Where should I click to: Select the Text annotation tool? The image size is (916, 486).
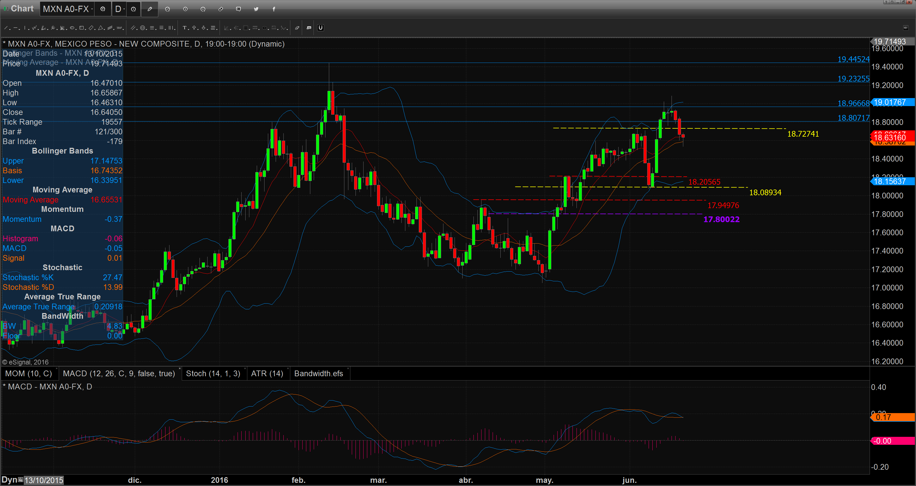(185, 28)
